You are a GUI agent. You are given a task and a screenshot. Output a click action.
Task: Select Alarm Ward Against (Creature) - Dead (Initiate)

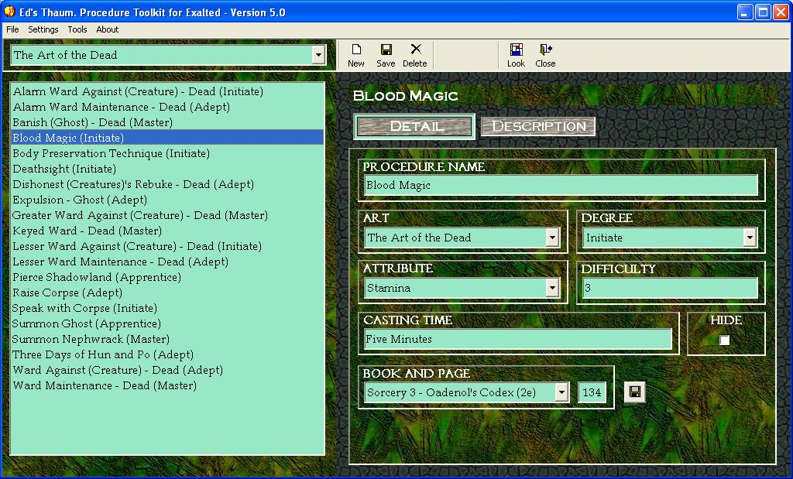167,91
